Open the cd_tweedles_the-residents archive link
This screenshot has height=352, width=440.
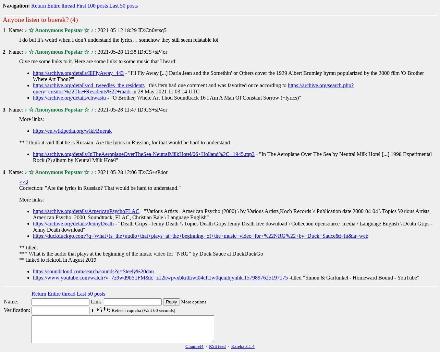point(89,86)
